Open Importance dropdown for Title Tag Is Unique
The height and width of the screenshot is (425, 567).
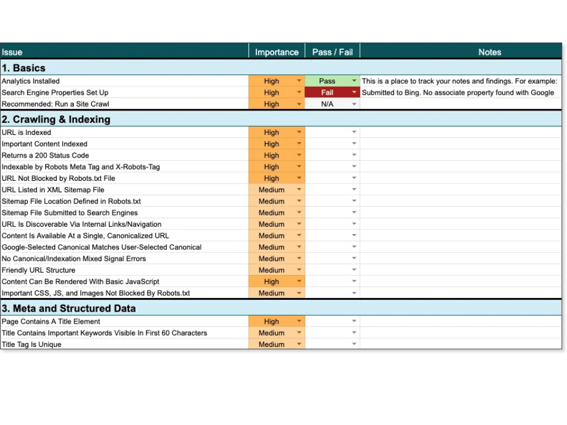[x=299, y=344]
